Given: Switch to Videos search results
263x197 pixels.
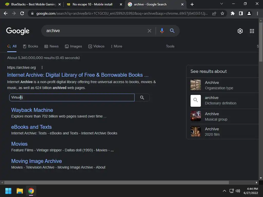Looking at the screenshot, I should click(x=97, y=46).
